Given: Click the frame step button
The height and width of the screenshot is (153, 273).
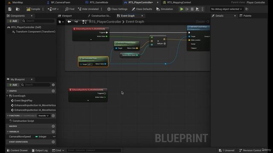Looking at the screenshot, I should click(187, 9).
